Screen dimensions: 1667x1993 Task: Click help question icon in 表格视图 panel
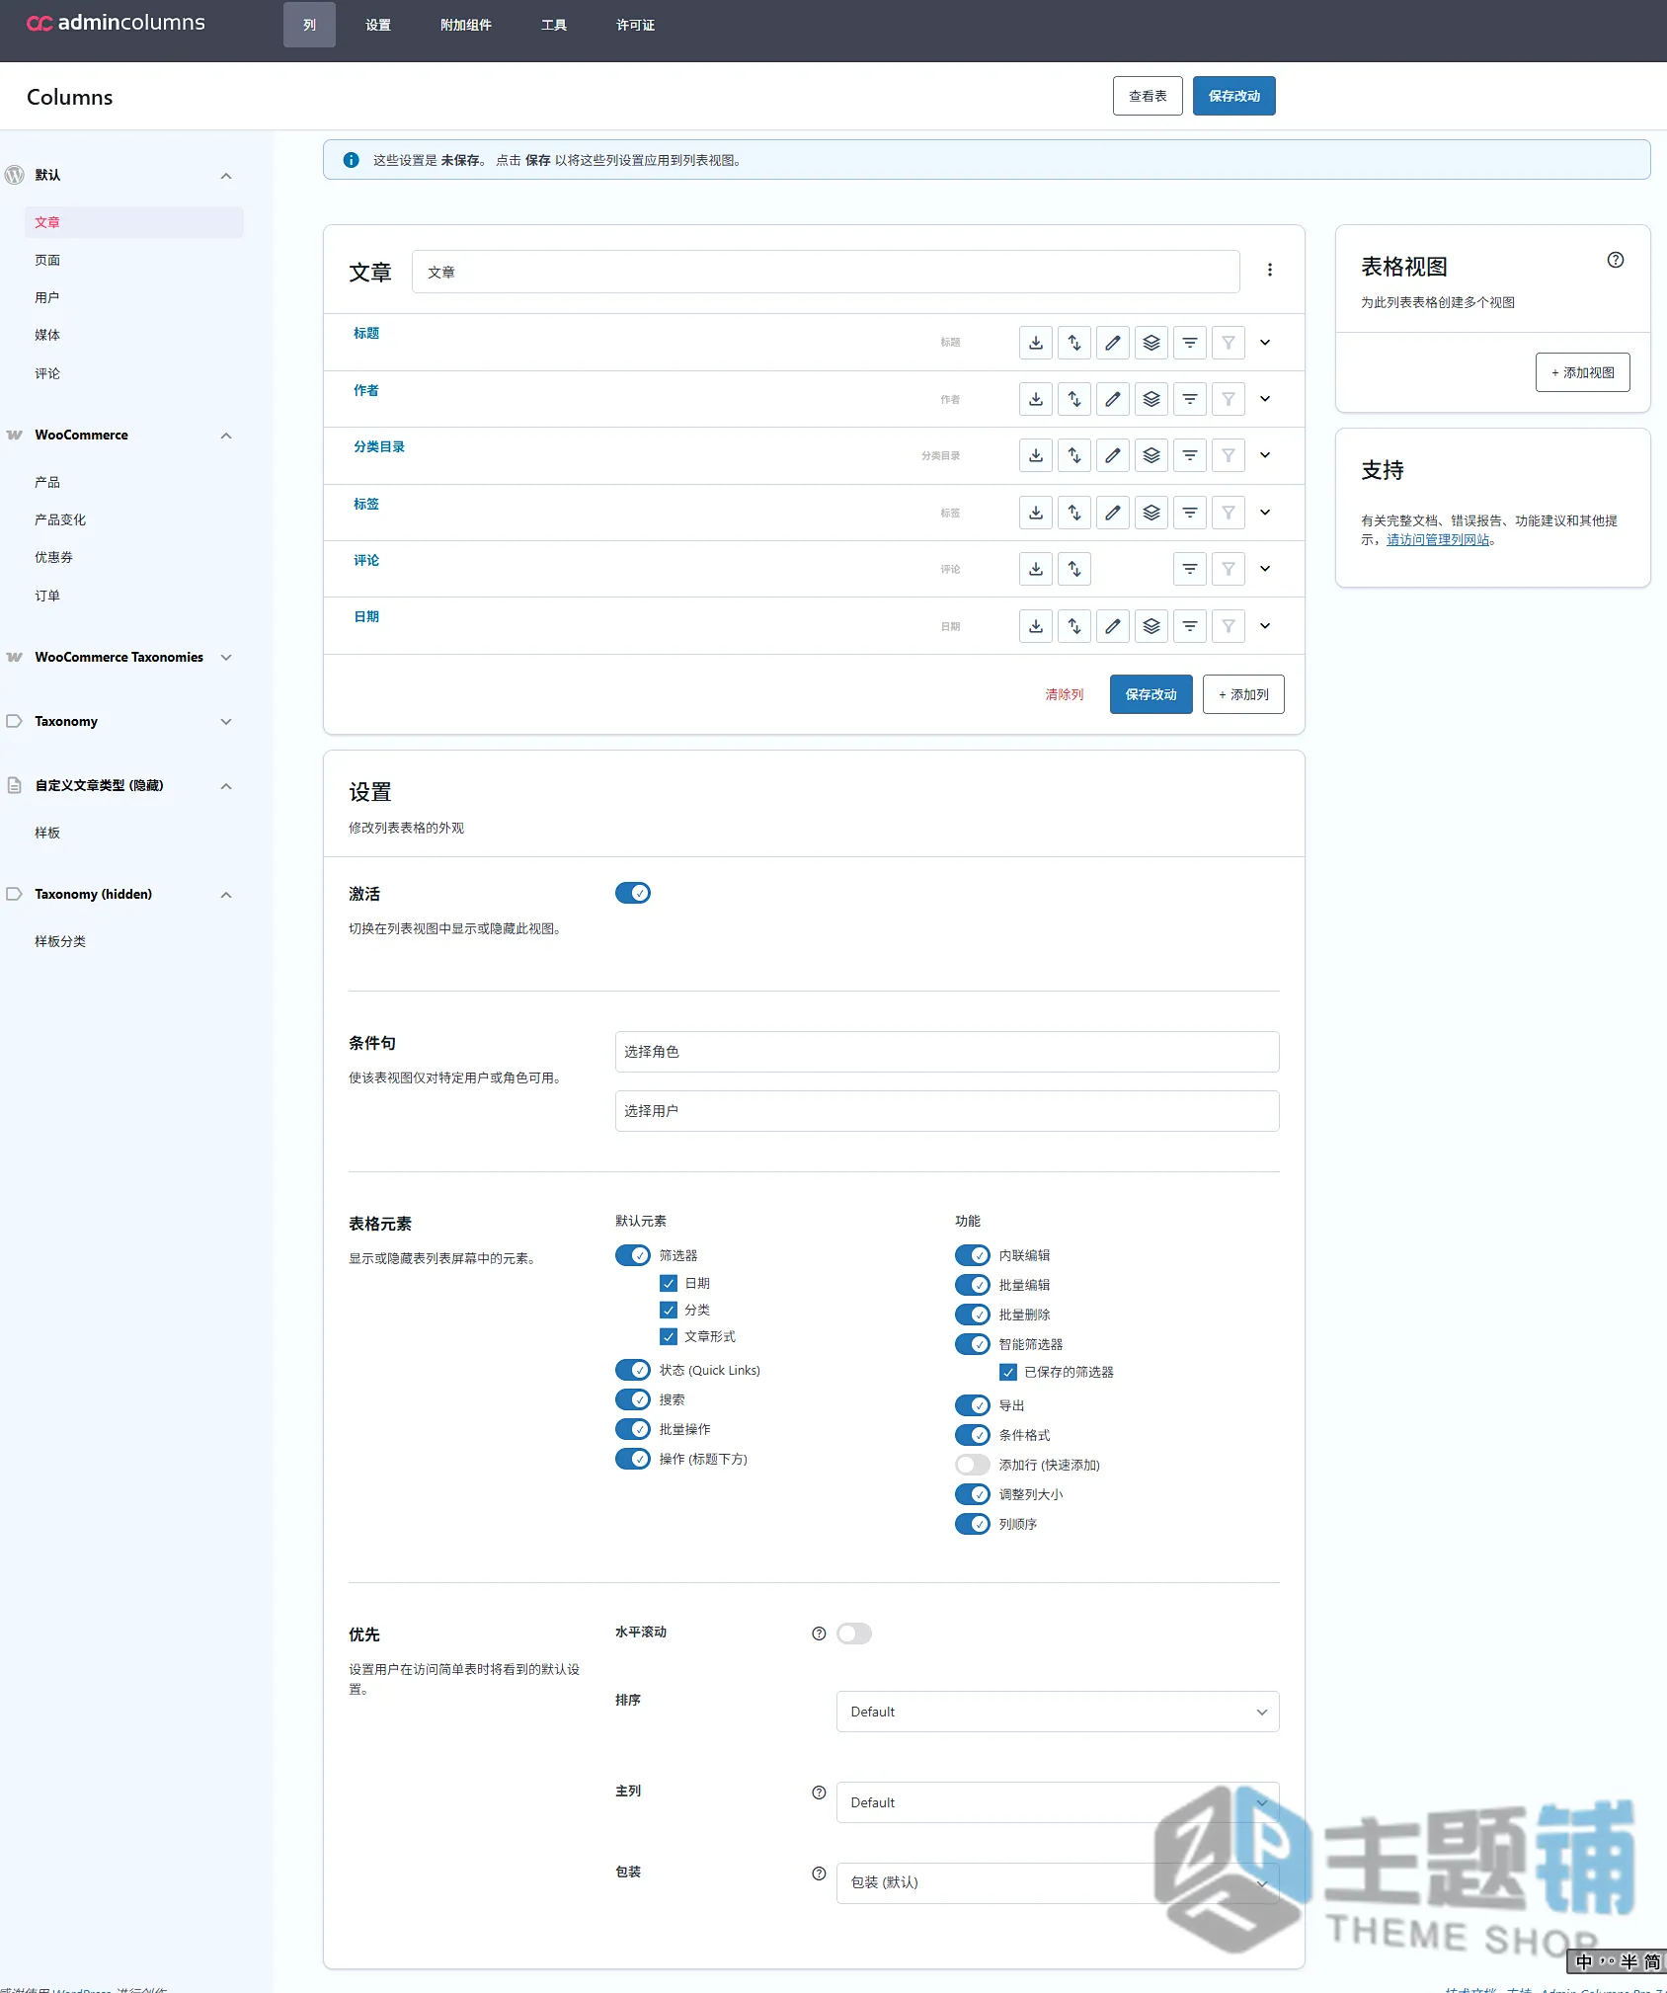(1616, 260)
